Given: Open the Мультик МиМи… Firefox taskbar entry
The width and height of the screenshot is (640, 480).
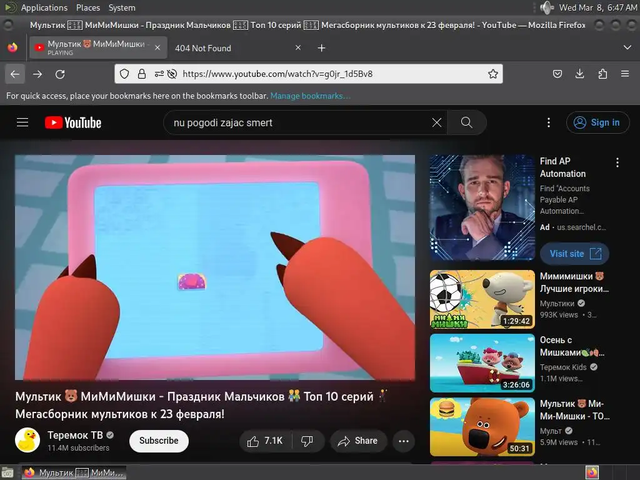Looking at the screenshot, I should coord(74,472).
